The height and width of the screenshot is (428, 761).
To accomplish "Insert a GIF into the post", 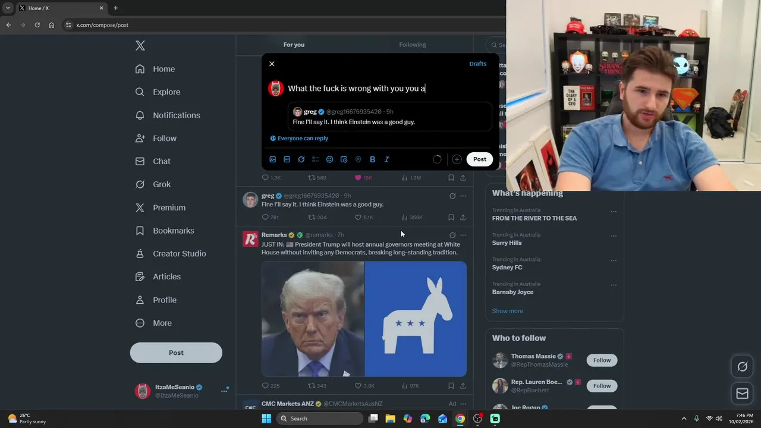I will point(287,159).
